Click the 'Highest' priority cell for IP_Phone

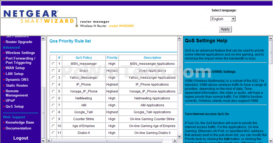pyautogui.click(x=112, y=85)
